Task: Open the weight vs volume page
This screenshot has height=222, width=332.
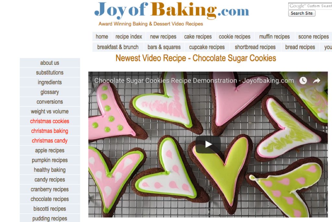Action: [x=50, y=111]
